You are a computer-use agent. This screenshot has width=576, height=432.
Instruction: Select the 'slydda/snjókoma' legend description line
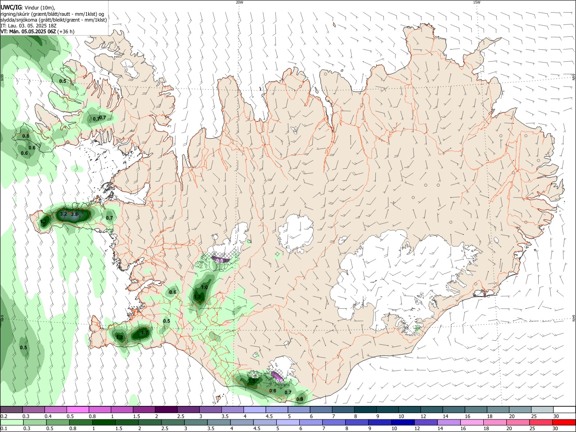click(54, 20)
